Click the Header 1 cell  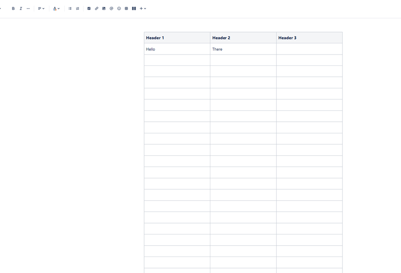[177, 38]
